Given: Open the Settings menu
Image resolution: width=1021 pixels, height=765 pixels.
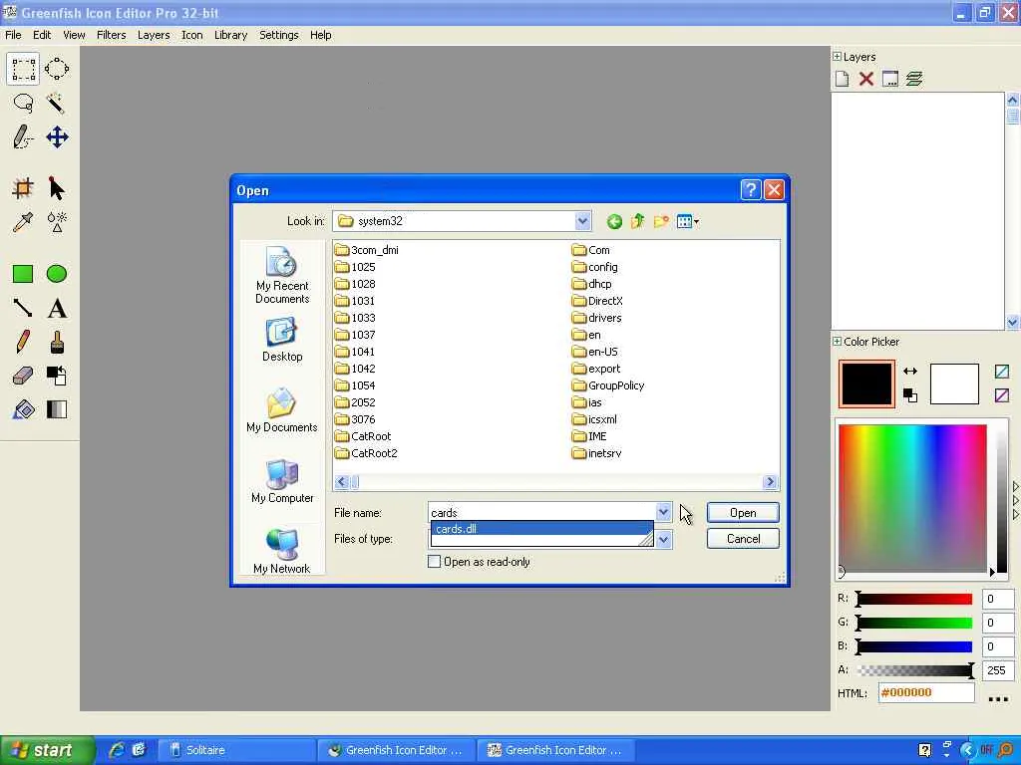Looking at the screenshot, I should [279, 35].
